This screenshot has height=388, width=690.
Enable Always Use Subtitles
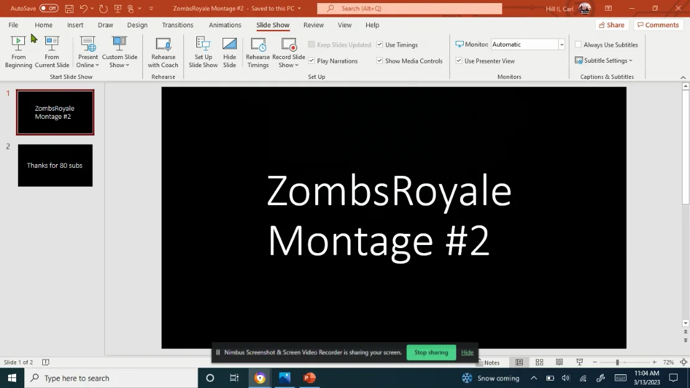(x=578, y=45)
